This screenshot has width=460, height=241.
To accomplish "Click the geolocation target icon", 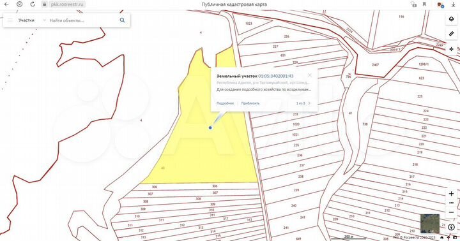I will [x=451, y=49].
